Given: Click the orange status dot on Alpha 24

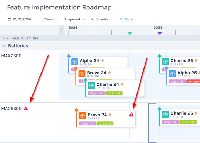Looking at the screenshot, I should point(102,60).
